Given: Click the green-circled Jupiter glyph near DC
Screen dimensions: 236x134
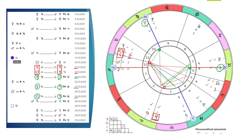Looking at the screenshot, I should point(220,68).
